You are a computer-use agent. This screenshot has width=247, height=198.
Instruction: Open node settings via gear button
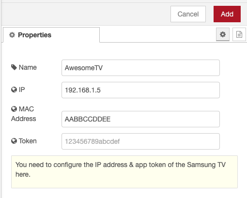223,34
